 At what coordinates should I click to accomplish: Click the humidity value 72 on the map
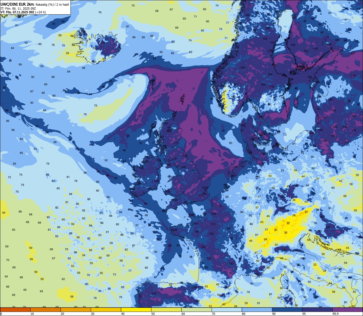coord(9,177)
